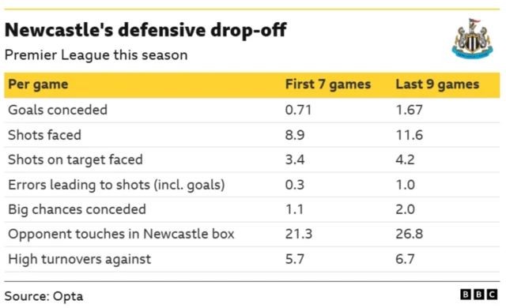Click the 'Source: Opta' text
Image resolution: width=506 pixels, height=308 pixels.
[44, 296]
